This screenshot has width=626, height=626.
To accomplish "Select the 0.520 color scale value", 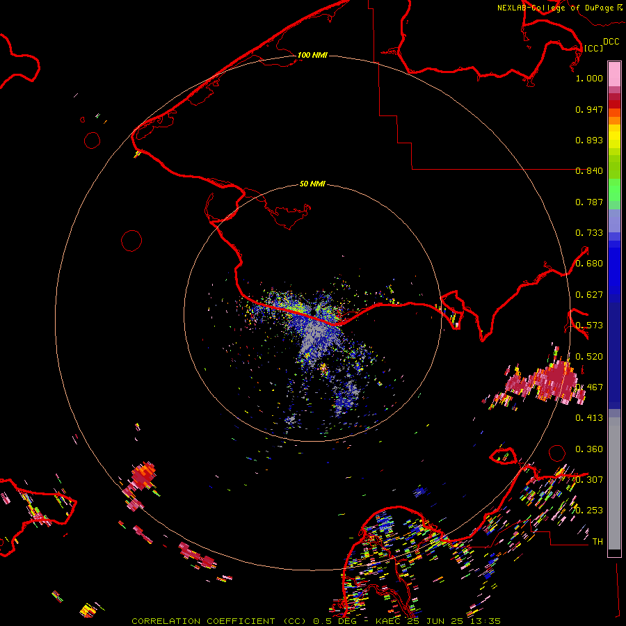I will [589, 357].
